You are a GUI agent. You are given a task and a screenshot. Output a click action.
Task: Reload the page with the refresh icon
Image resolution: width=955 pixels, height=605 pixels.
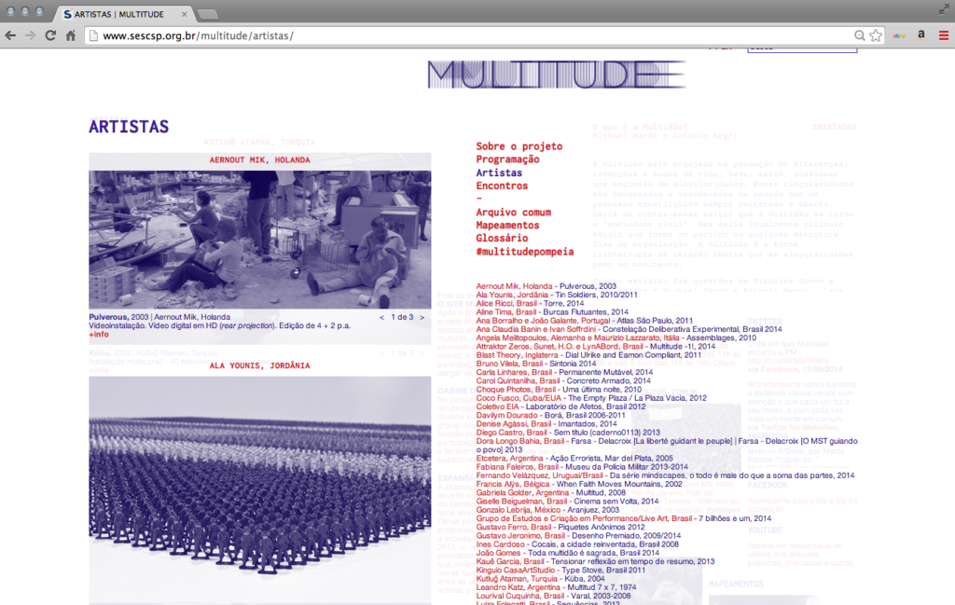[50, 36]
